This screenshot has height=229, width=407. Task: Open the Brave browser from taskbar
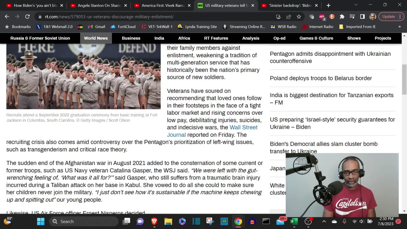point(154,221)
